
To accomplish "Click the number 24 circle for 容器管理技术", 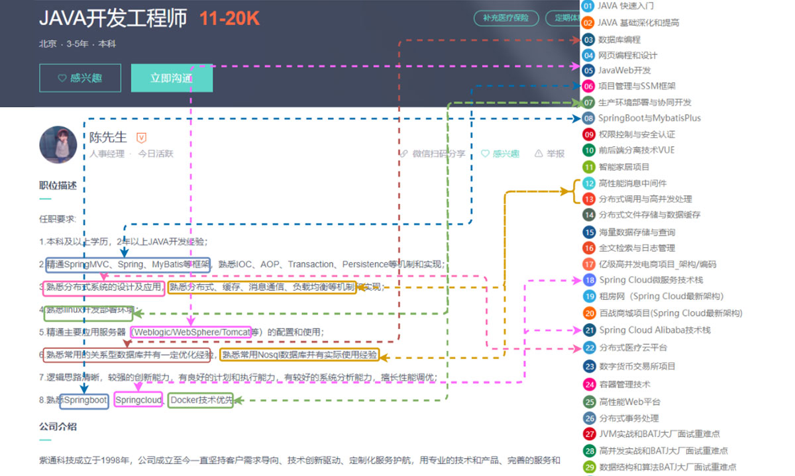I will (590, 384).
